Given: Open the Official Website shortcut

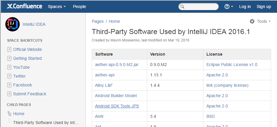Looking at the screenshot, I should click(28, 49).
